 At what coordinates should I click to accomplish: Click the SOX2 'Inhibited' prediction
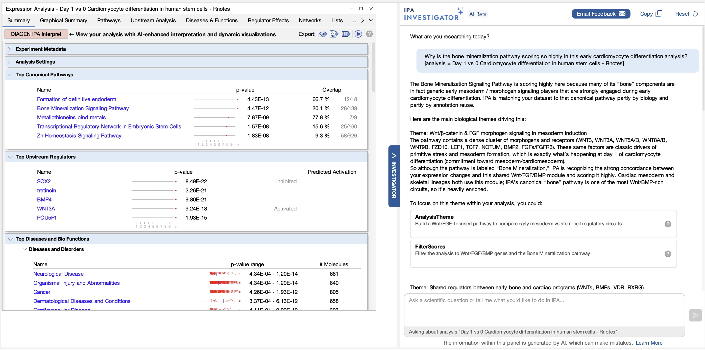coord(286,182)
